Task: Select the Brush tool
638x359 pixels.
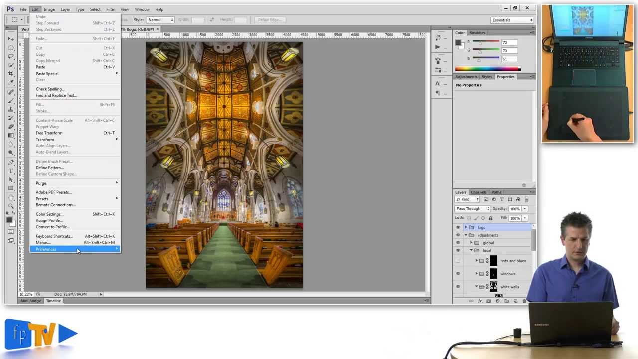Action: (x=11, y=100)
